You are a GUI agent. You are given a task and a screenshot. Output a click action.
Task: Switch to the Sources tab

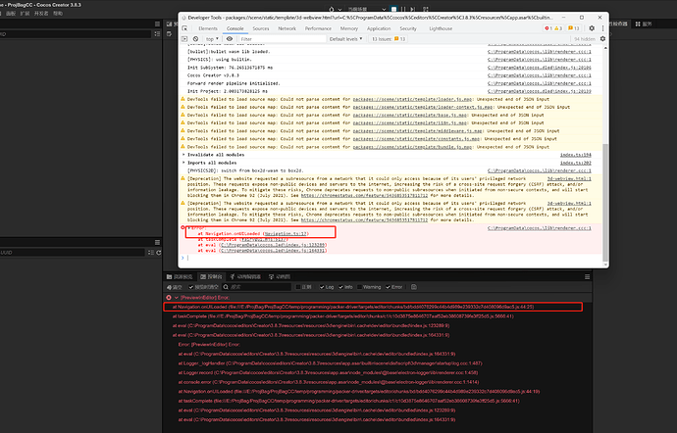[x=261, y=28]
